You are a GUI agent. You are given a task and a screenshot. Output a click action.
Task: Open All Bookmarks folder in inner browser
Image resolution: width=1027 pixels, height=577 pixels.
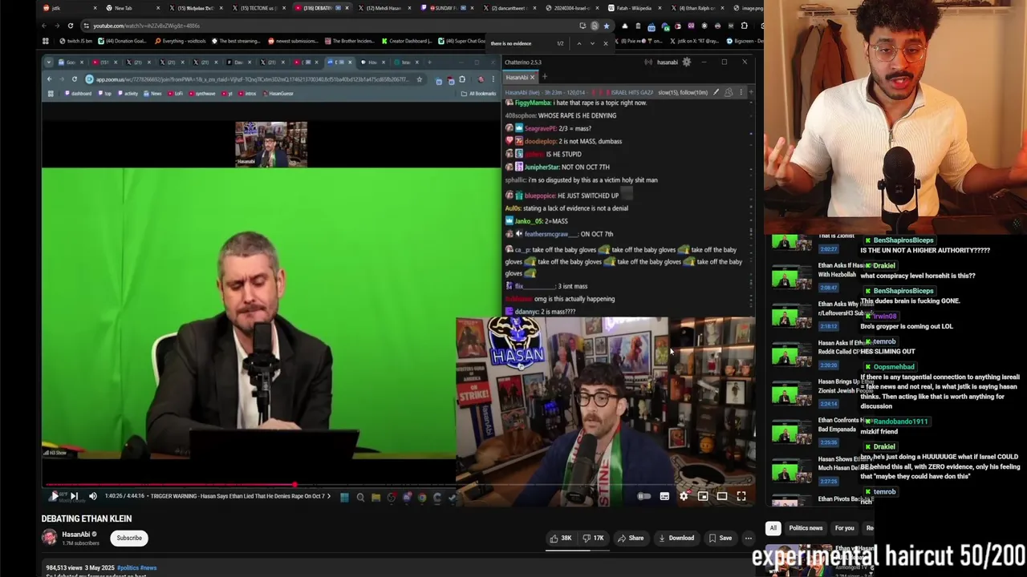(x=480, y=94)
